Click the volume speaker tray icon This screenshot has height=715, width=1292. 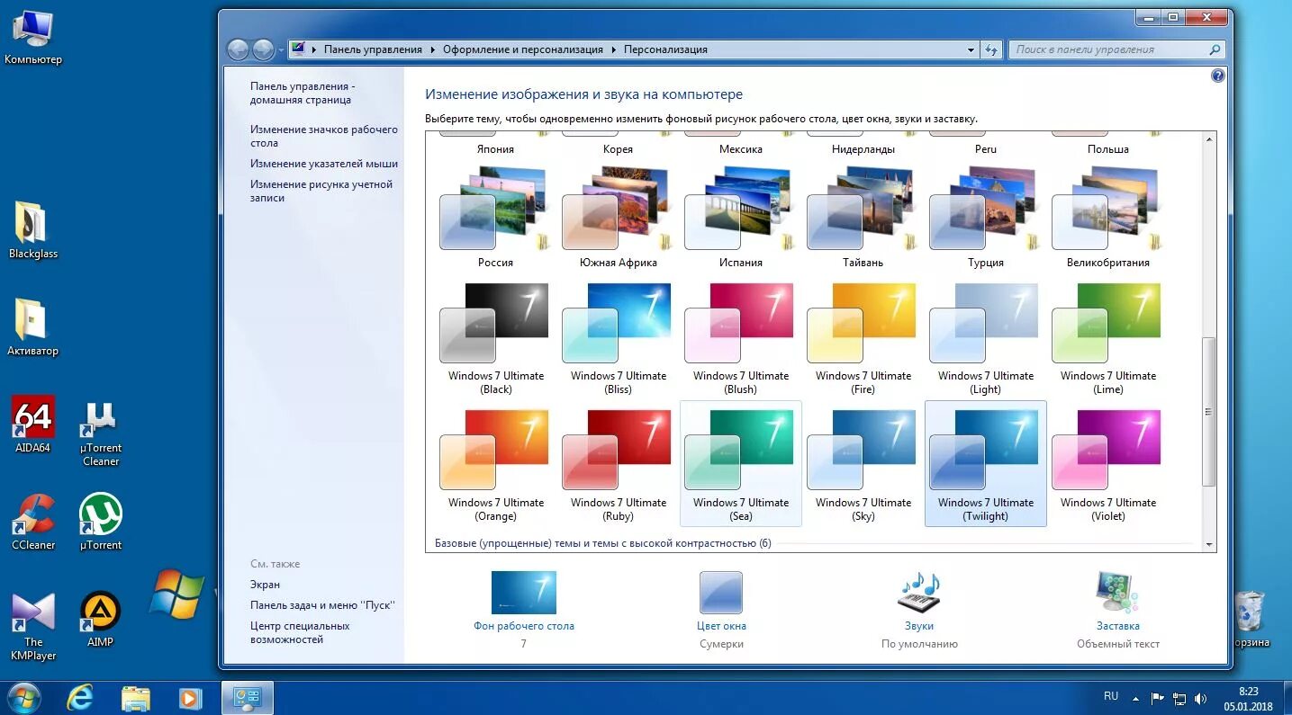tap(1200, 698)
